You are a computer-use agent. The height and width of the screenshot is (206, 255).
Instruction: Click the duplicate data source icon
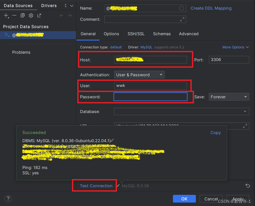click(x=23, y=16)
